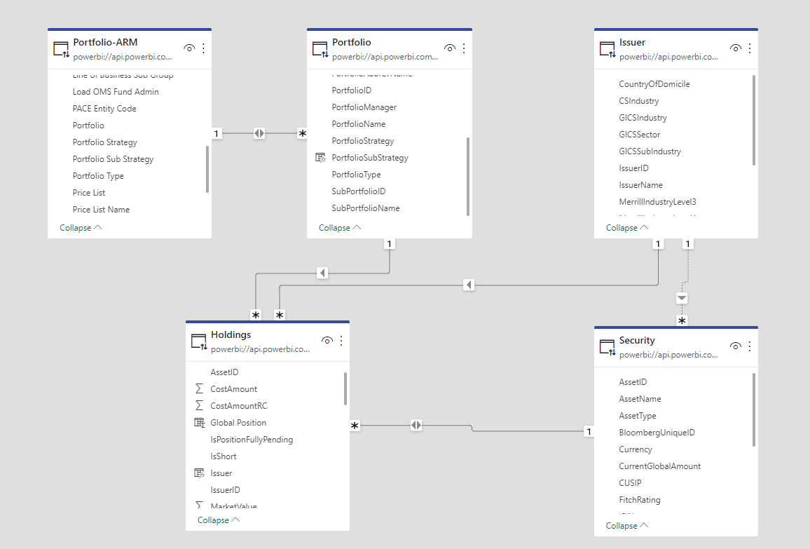
Task: Collapse the Issuer table card
Action: tap(626, 228)
